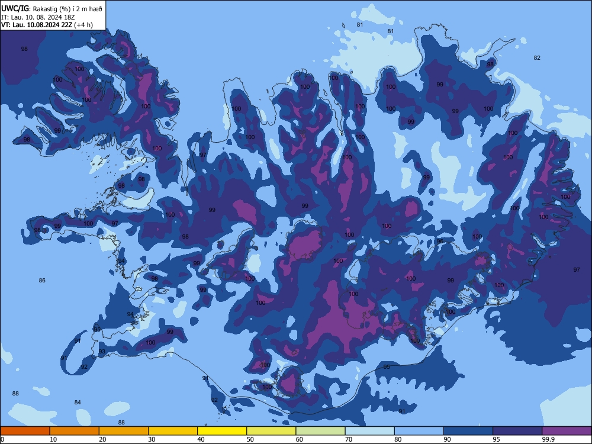Click the legend tick label 99.9
This screenshot has height=444, width=592.
click(548, 439)
